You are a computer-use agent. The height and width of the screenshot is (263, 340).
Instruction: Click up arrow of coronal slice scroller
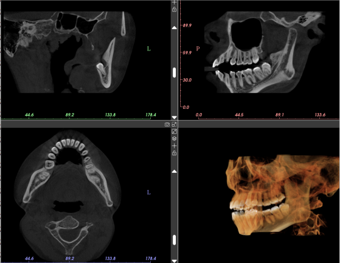(x=175, y=28)
